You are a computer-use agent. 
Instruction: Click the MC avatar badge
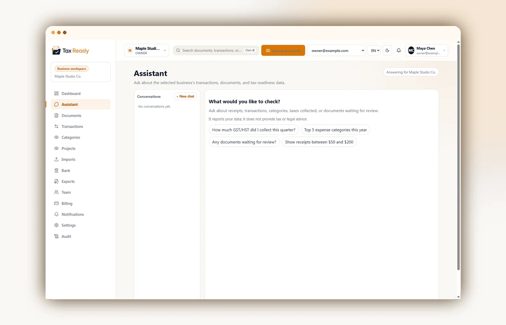pos(411,51)
